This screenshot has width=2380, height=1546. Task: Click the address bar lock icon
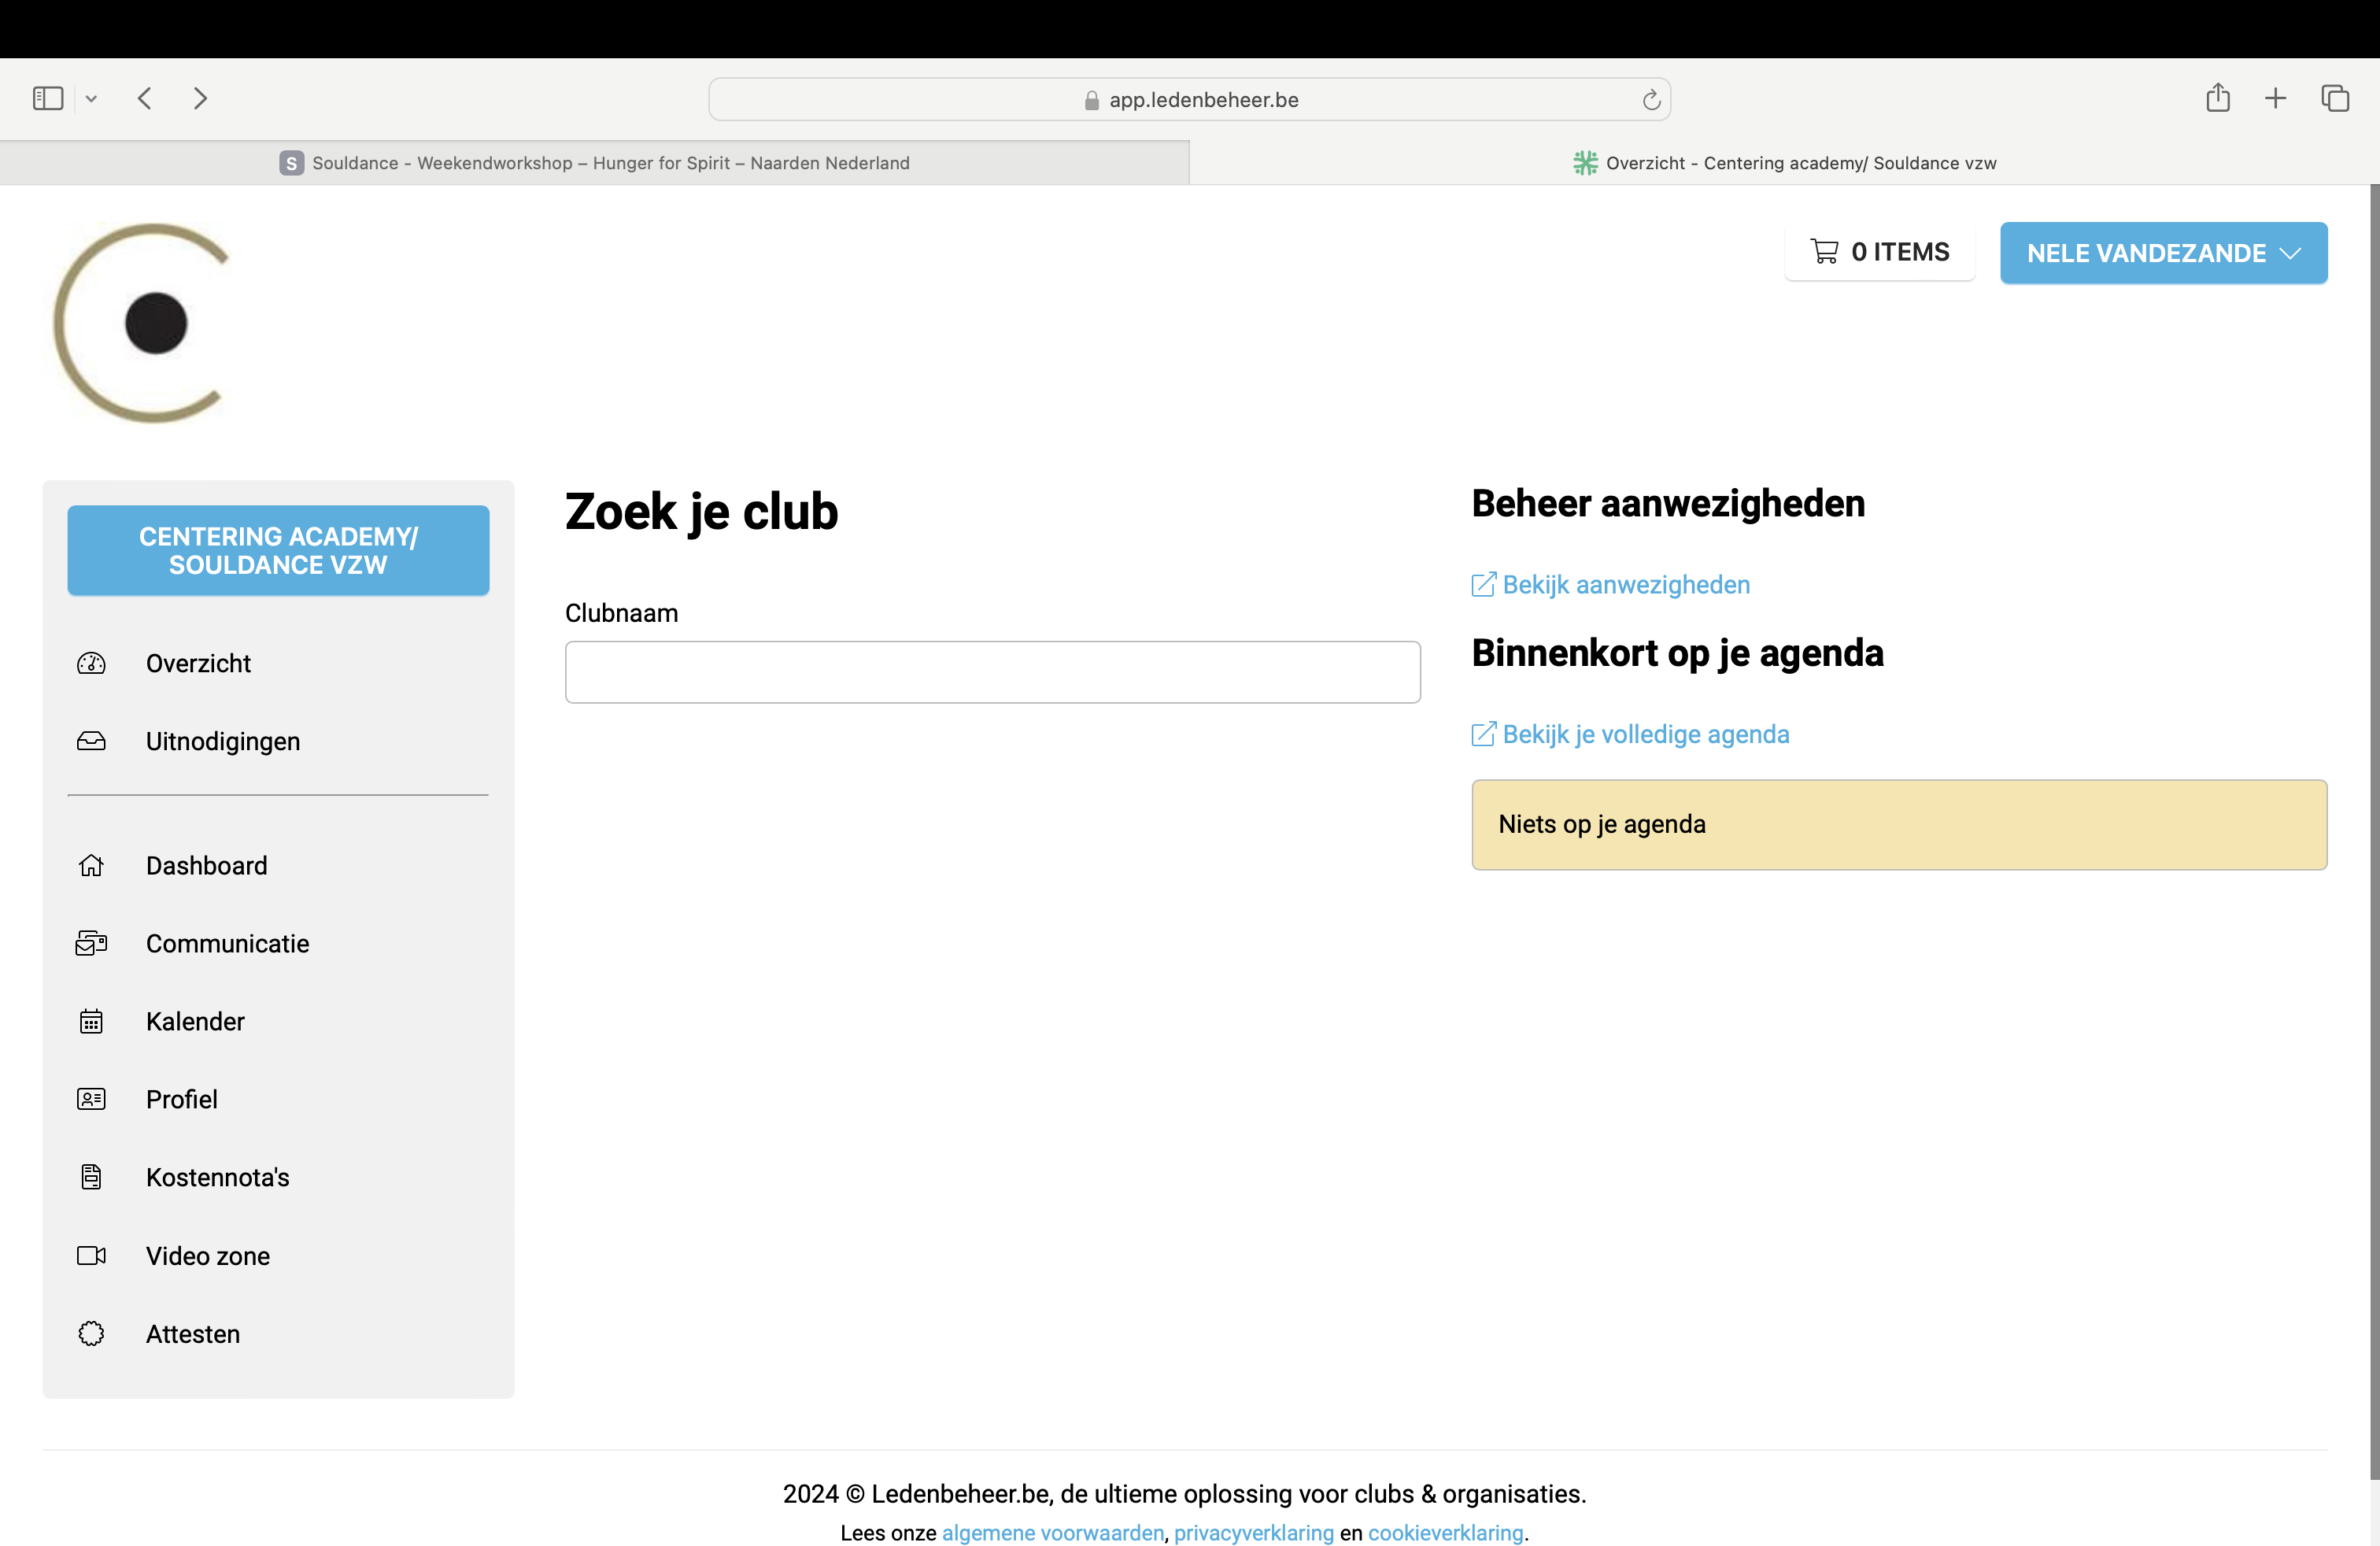point(1091,100)
